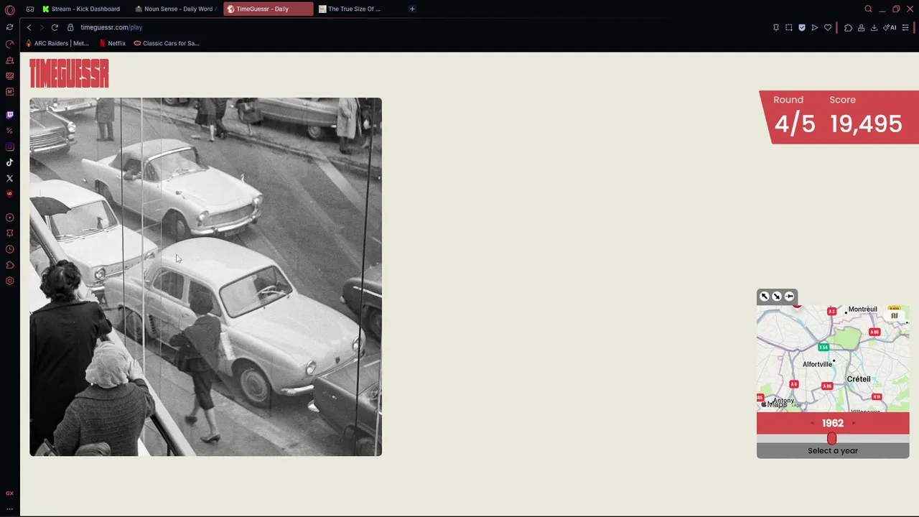Screen dimensions: 919x517
Task: Open the sidebar three-dots more menu
Action: tap(9, 508)
